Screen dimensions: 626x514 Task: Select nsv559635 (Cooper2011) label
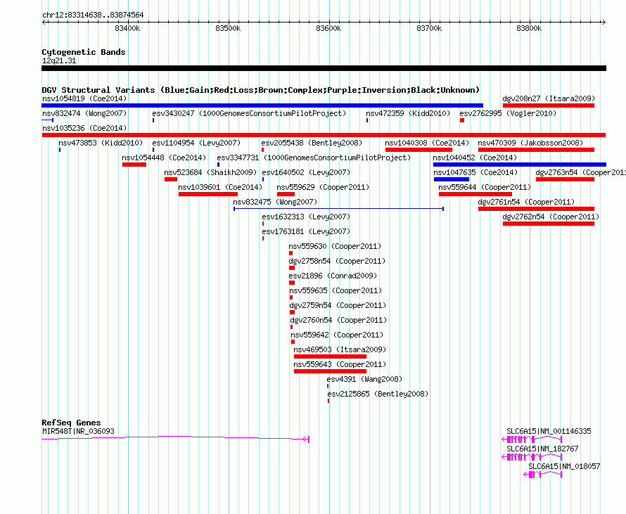(336, 290)
